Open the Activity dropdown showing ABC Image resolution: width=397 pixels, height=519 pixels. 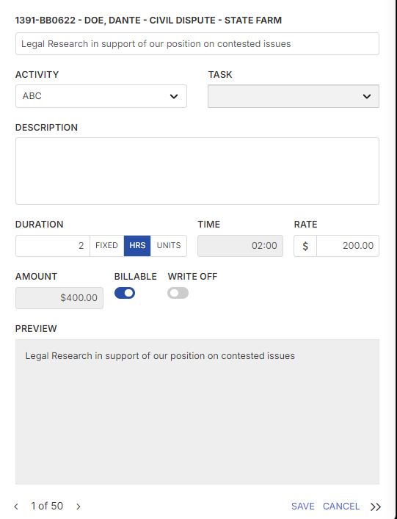pyautogui.click(x=101, y=96)
